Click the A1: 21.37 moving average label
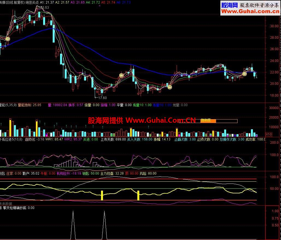281x240 pixels. [47, 2]
